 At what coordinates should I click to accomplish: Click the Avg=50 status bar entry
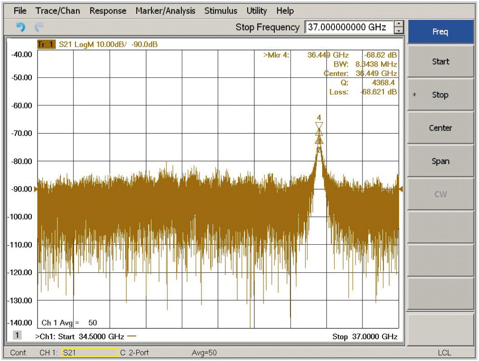click(x=204, y=353)
